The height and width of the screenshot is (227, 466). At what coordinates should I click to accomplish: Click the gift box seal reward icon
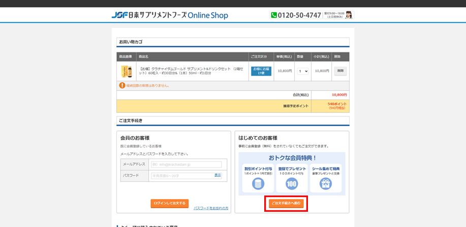pyautogui.click(x=326, y=183)
